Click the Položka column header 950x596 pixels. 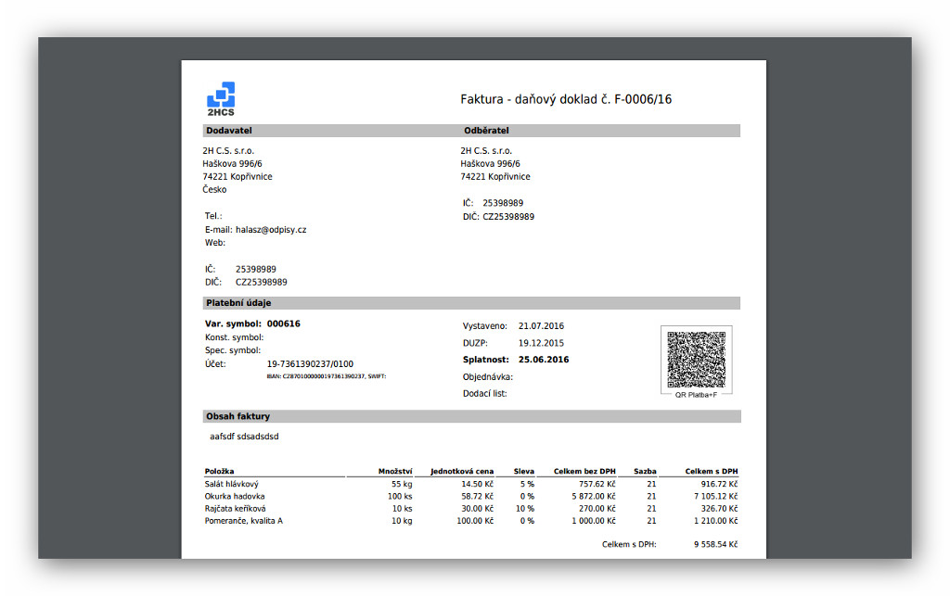(220, 471)
